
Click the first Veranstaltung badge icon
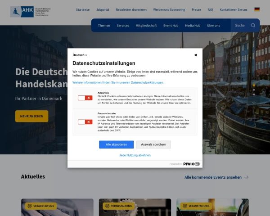click(x=29, y=206)
